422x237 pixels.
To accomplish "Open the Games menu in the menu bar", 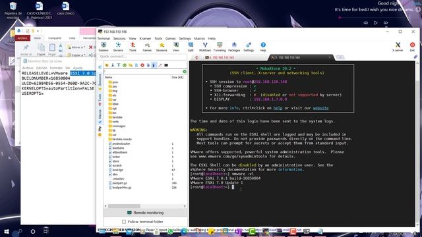I will coord(170,38).
